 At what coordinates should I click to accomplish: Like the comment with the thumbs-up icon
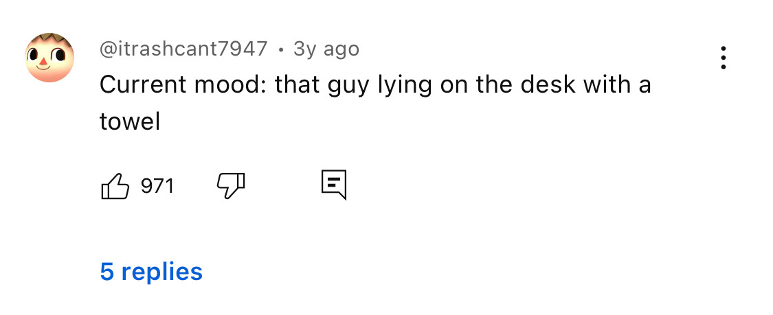(x=115, y=185)
